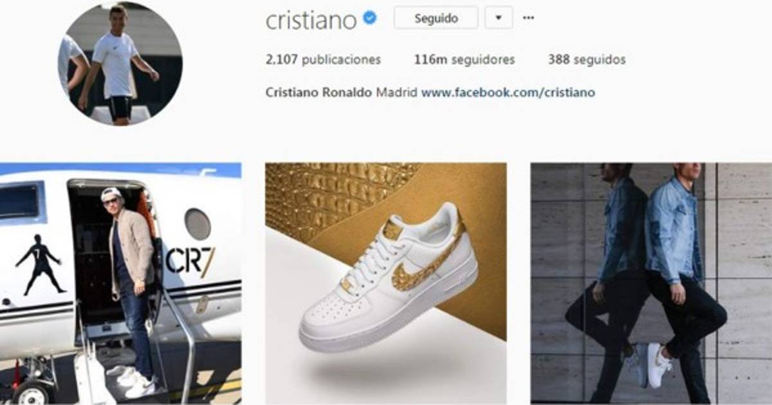Open the denim jacket mirror post
The width and height of the screenshot is (772, 405).
pyautogui.click(x=651, y=283)
